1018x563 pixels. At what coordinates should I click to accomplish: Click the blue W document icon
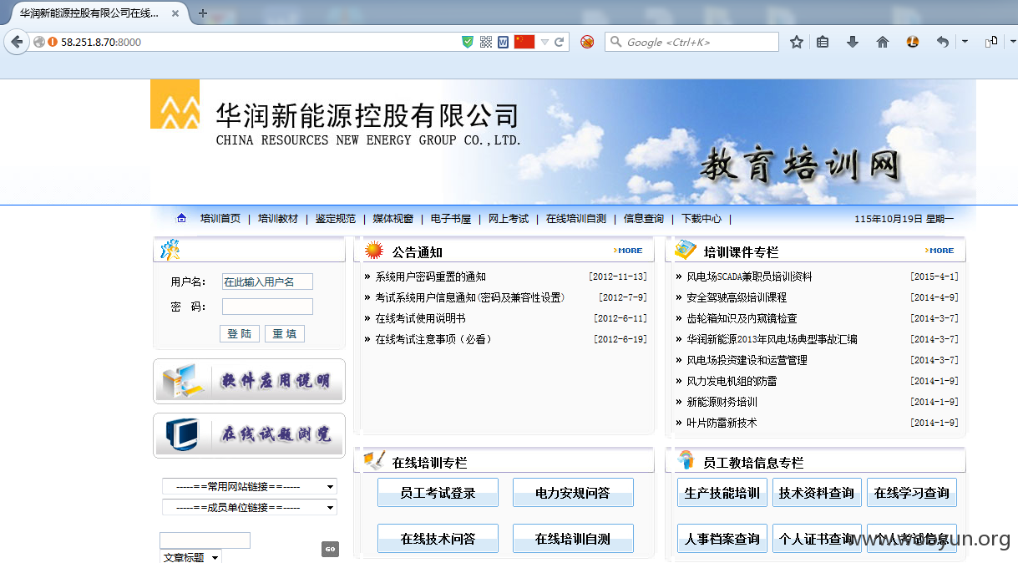pos(503,42)
